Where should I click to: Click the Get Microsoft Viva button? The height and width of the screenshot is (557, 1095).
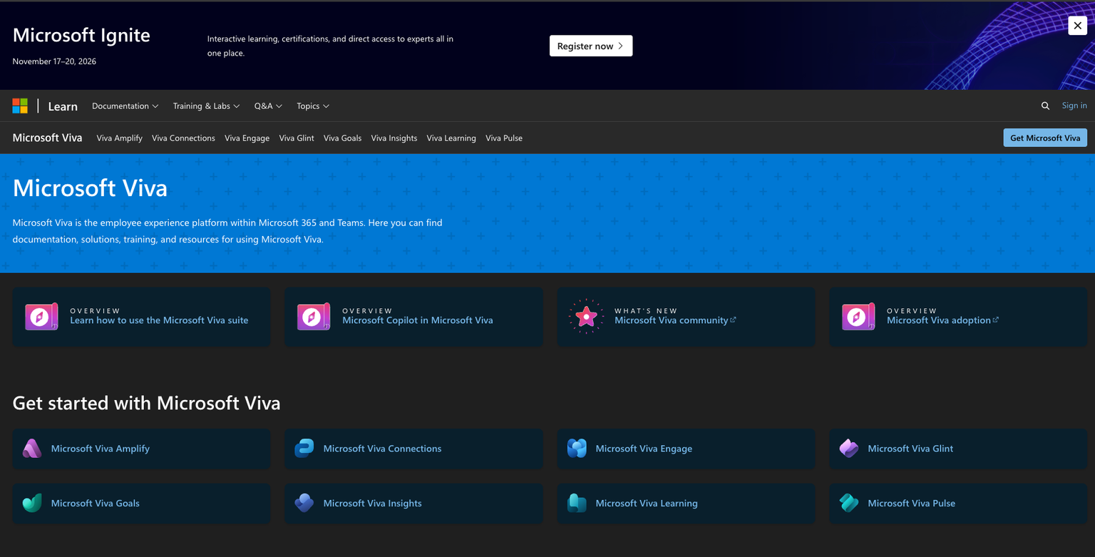(1045, 138)
